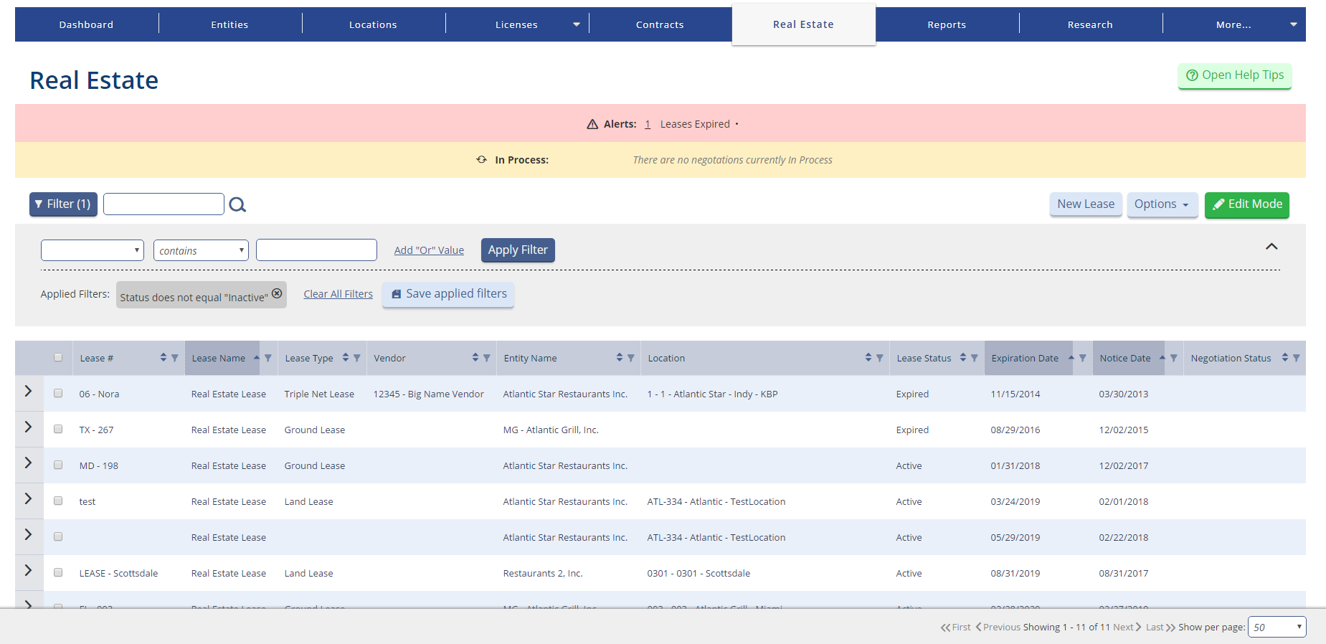
Task: Check the box for the test lease
Action: 58,501
